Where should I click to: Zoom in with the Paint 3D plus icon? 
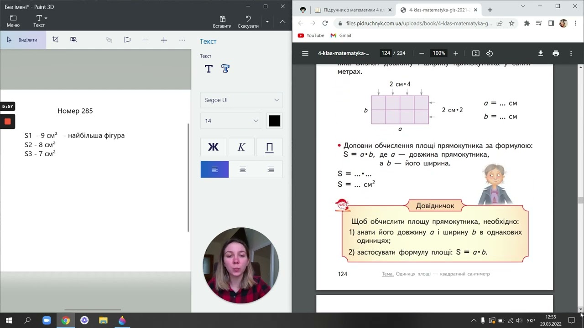coord(164,40)
